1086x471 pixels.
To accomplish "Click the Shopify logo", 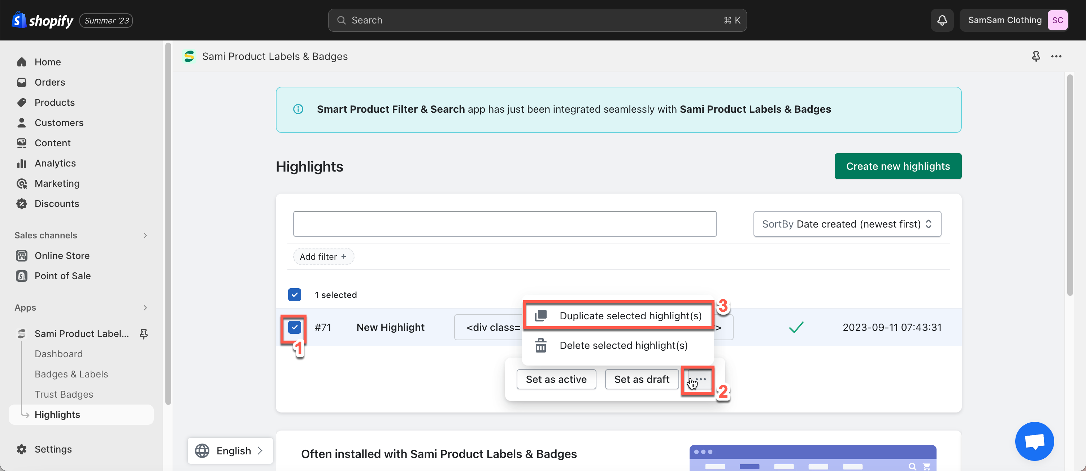I will (42, 20).
